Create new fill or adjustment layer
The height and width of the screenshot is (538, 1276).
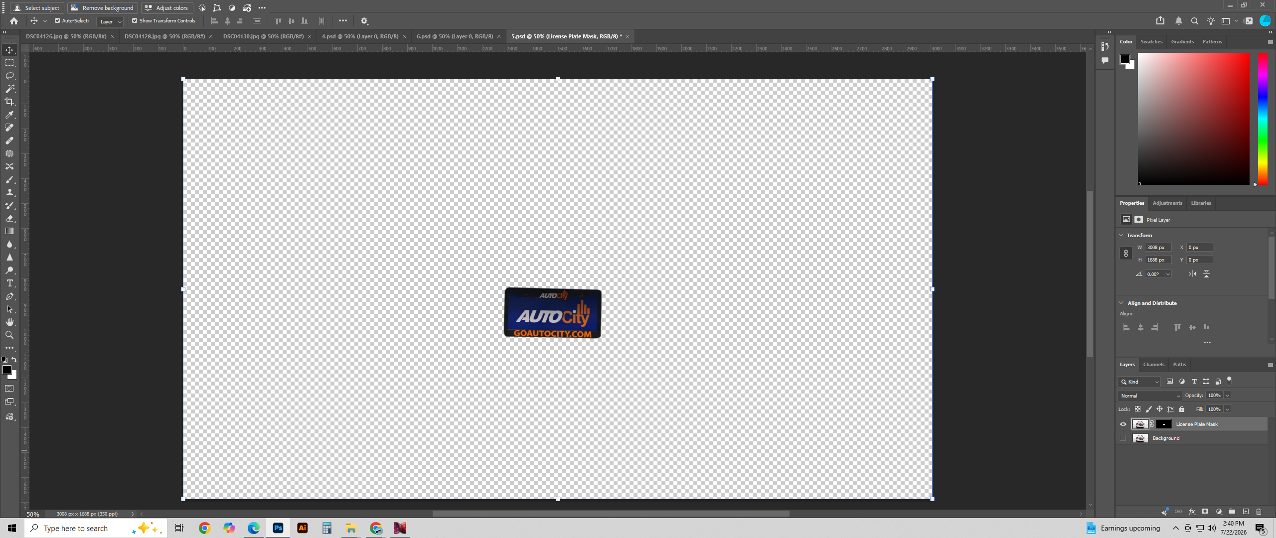pos(1219,512)
